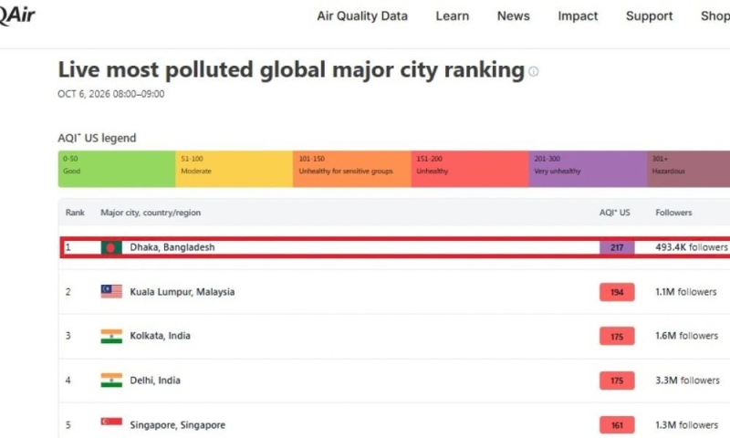Open the Air Quality Data menu
730x438 pixels.
(362, 16)
